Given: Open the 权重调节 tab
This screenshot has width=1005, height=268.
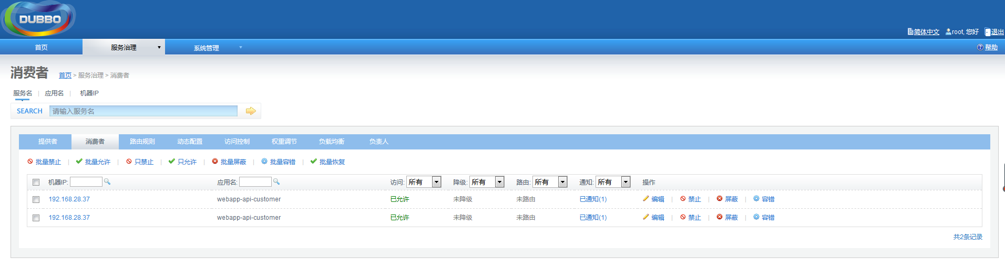Looking at the screenshot, I should (284, 142).
